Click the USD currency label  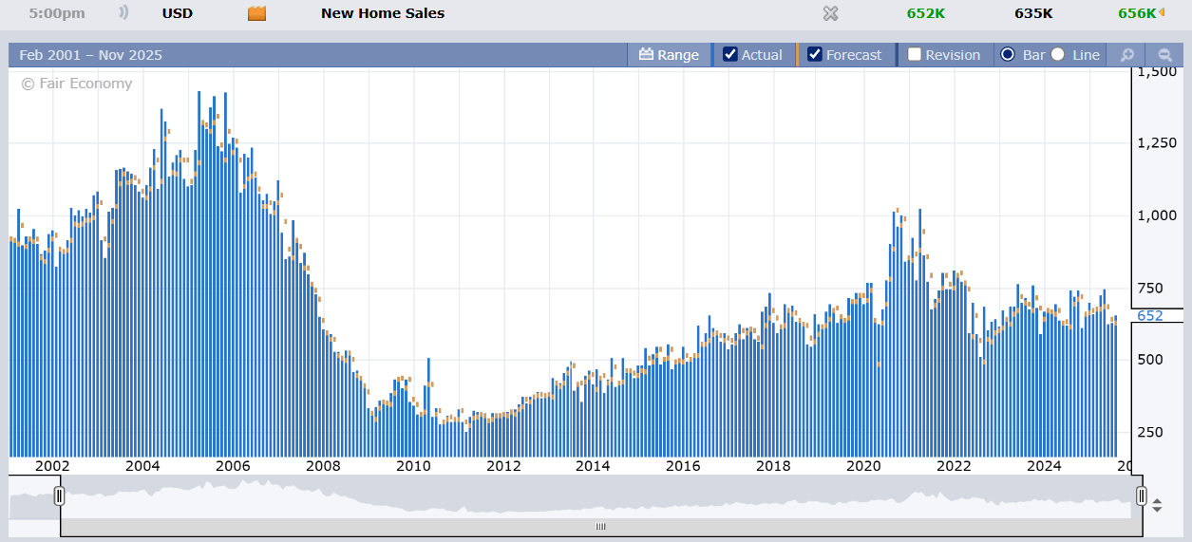(x=177, y=13)
